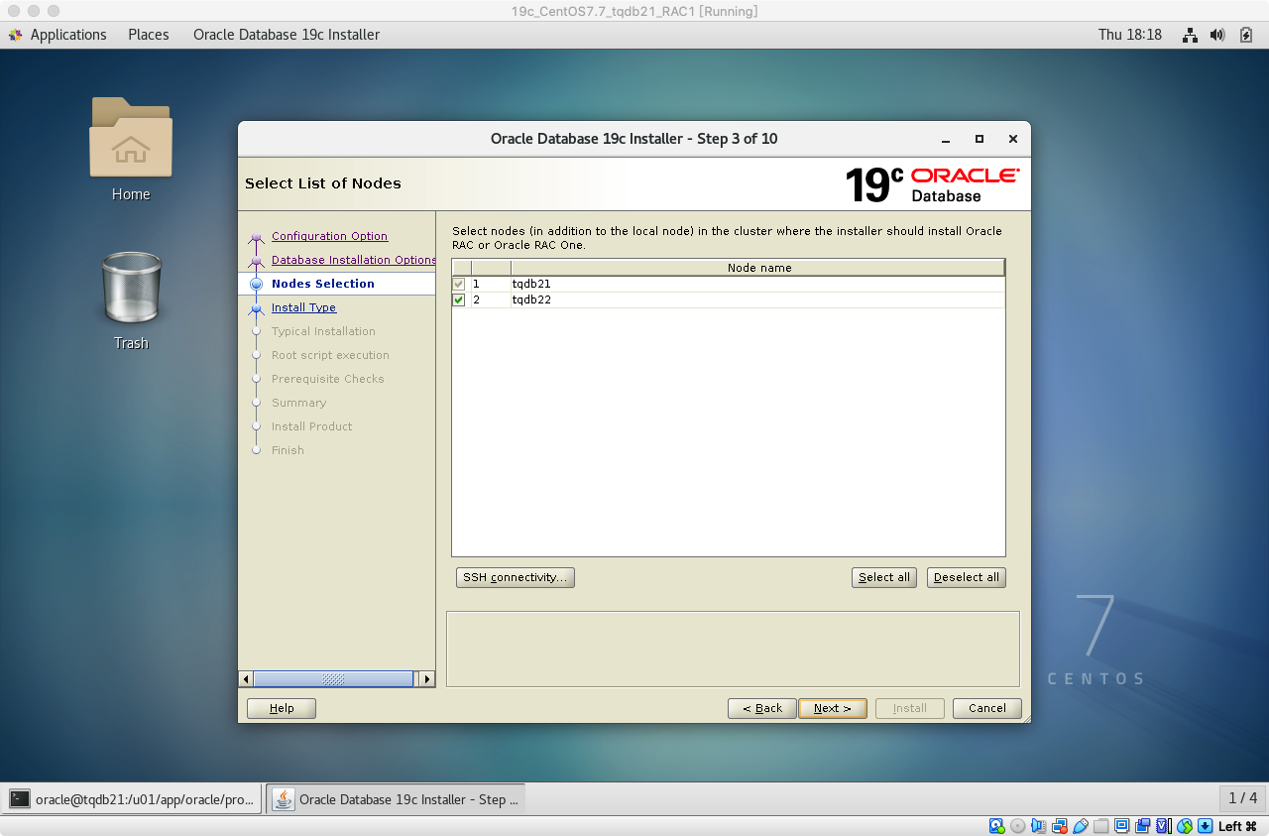Go to Install Type step
Image resolution: width=1269 pixels, height=836 pixels.
303,307
